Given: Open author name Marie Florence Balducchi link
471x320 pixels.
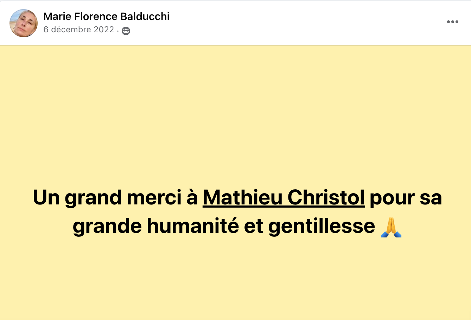Looking at the screenshot, I should click(x=106, y=17).
